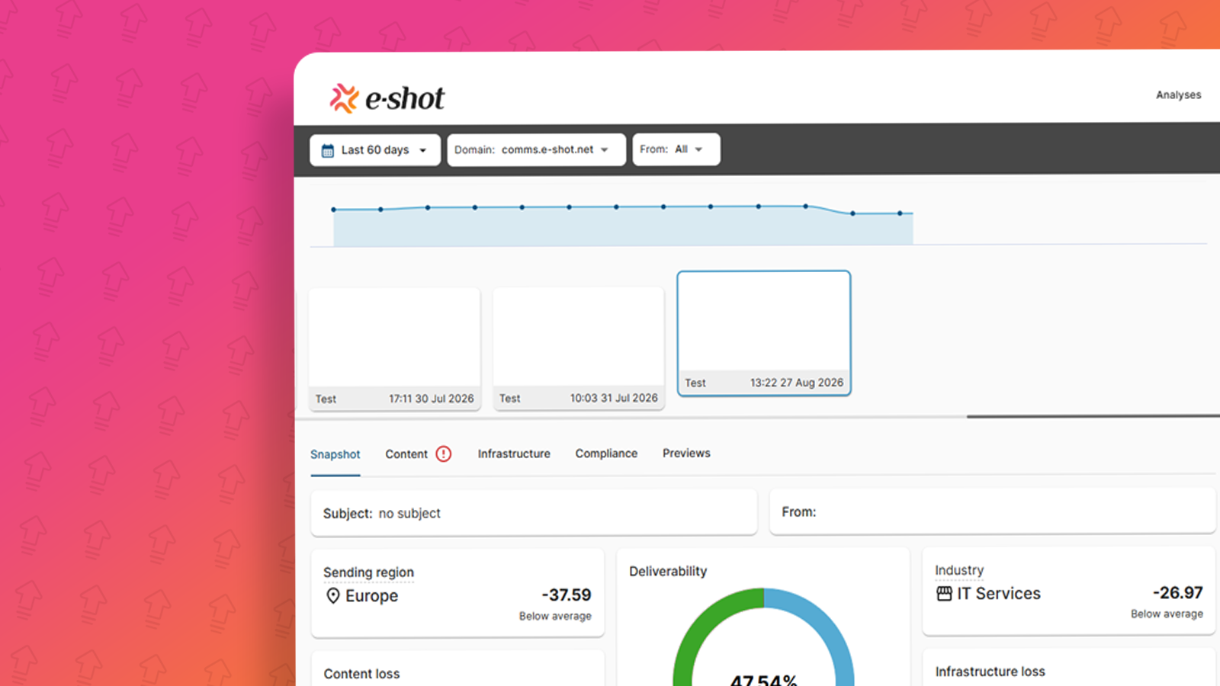Click the last data point on the chart
Viewport: 1220px width, 686px height.
[900, 213]
